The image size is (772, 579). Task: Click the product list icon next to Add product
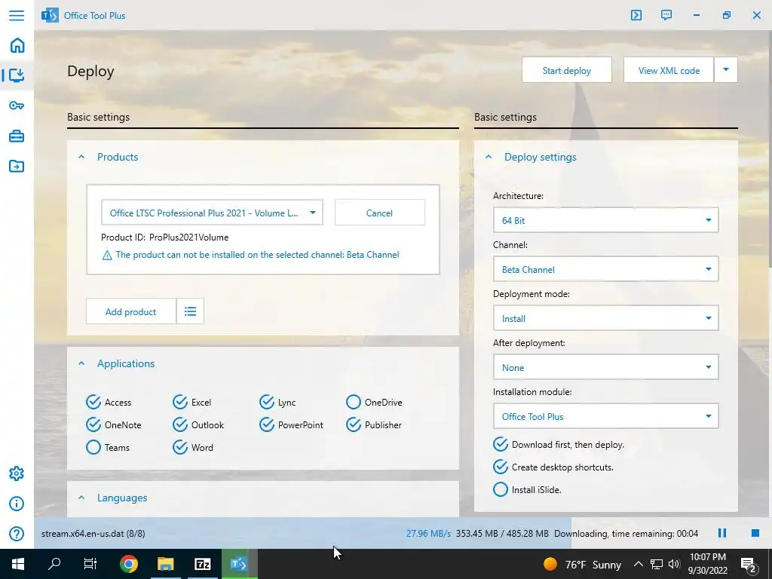[x=190, y=311]
